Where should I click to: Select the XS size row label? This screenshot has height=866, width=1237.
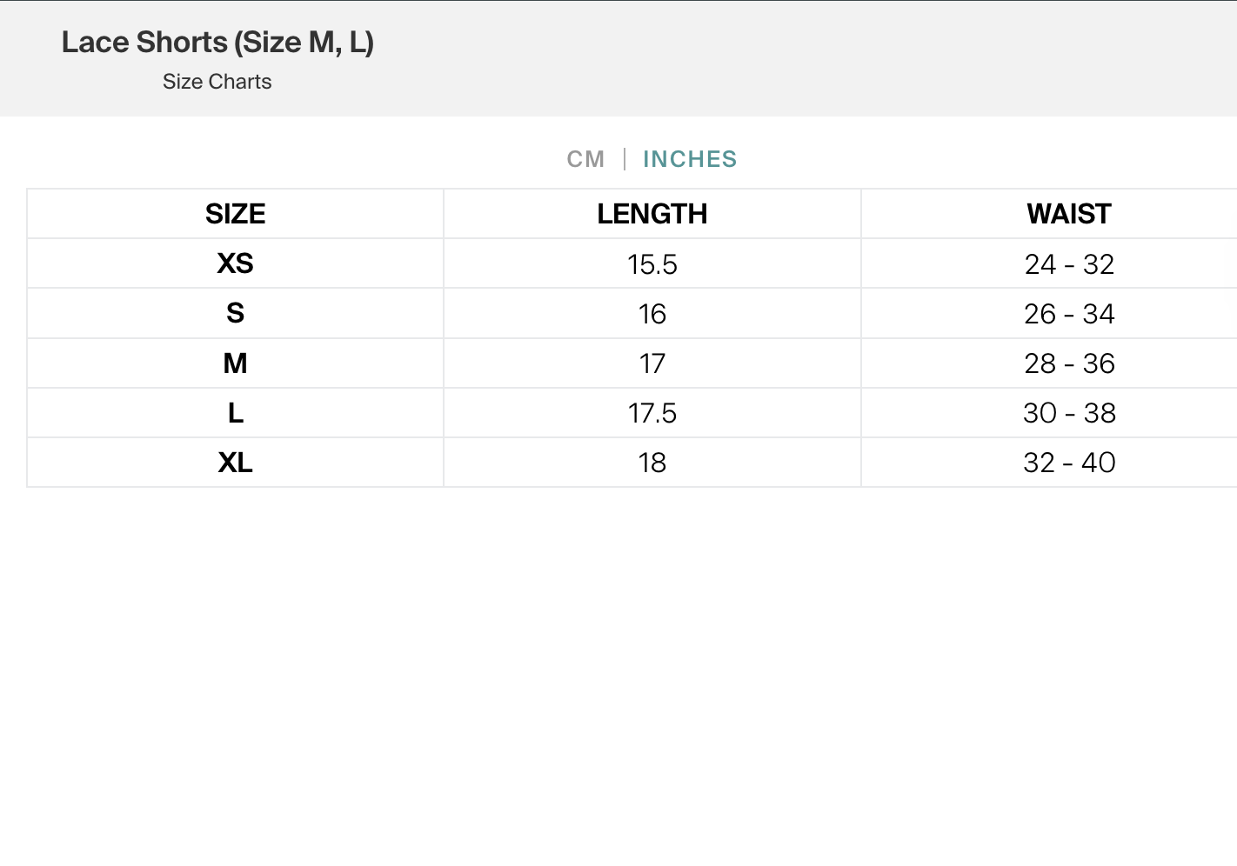pos(236,263)
